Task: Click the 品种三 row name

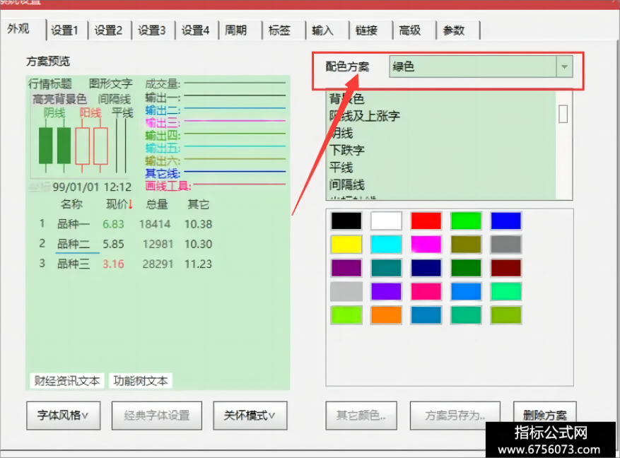Action: pyautogui.click(x=74, y=264)
